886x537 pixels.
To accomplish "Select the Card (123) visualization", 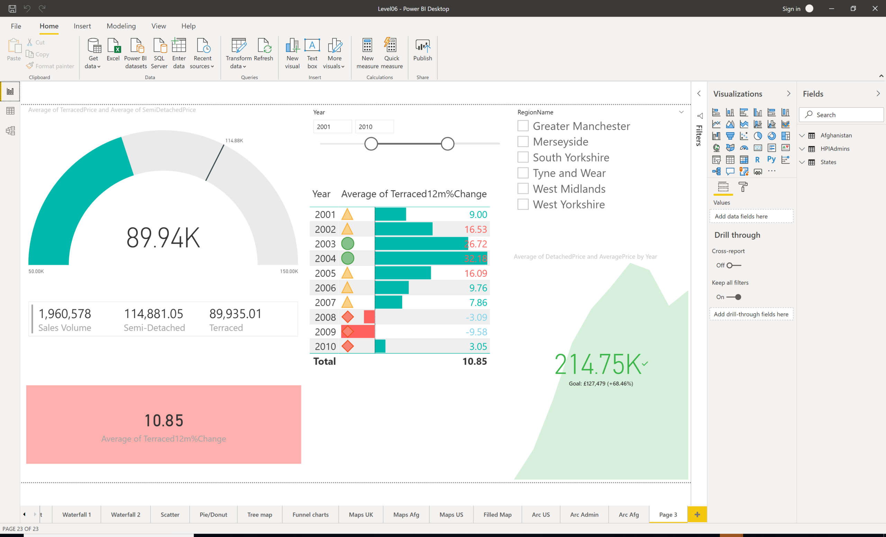I will coord(758,148).
